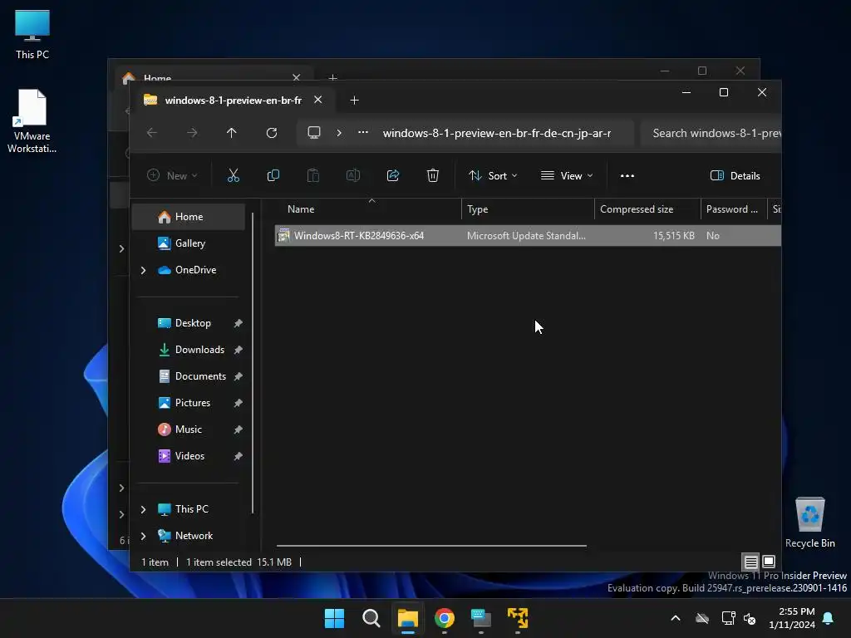The image size is (851, 638).
Task: Click the 15,515 KB size cell
Action: [x=673, y=236]
